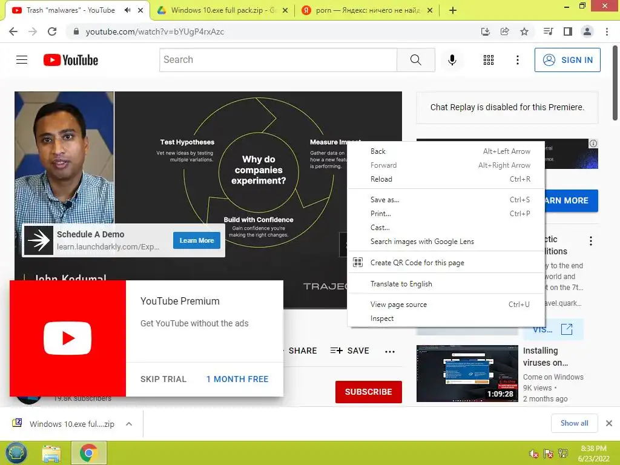620x465 pixels.
Task: Open YouTube settings three-dot icon
Action: (517, 60)
